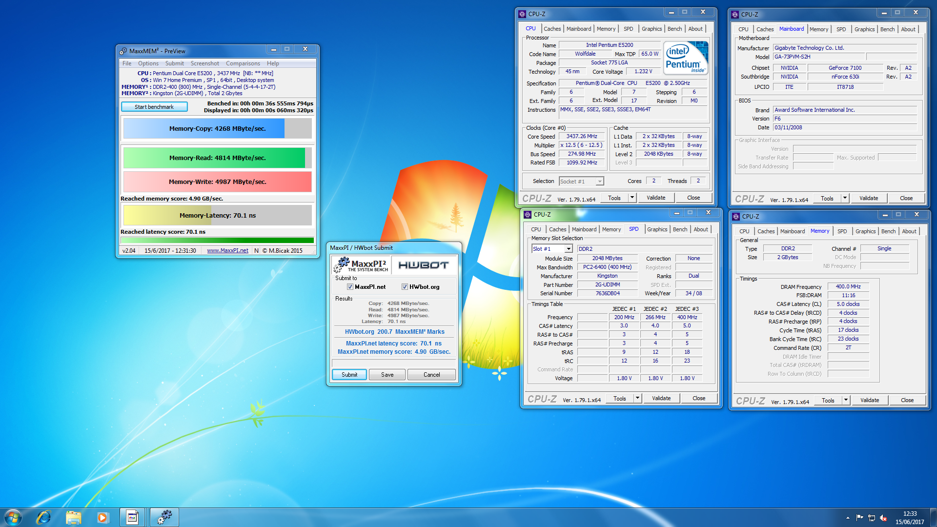Click the Memory-Copy 4268 MByte/sec bar
The width and height of the screenshot is (937, 527).
tap(218, 129)
